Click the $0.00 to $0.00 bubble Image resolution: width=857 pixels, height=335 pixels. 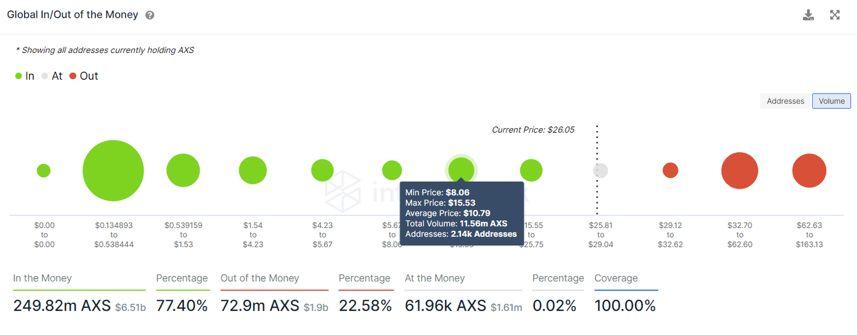44,171
